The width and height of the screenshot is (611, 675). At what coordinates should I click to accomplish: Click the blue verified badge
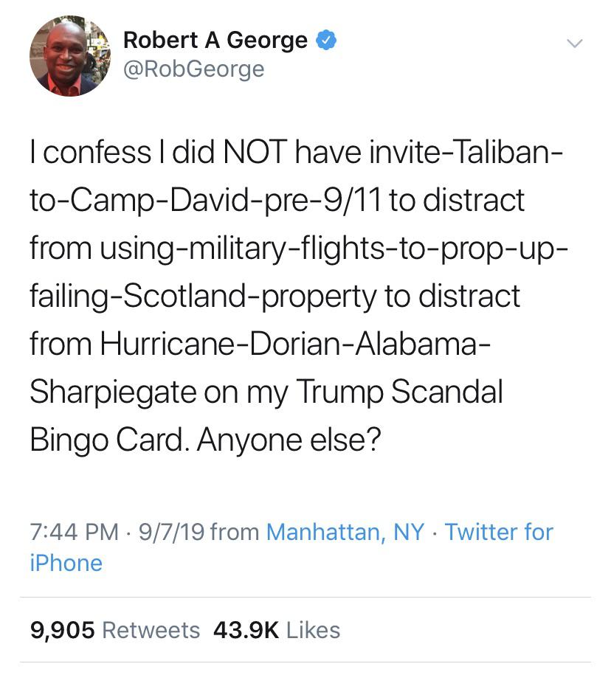pos(326,40)
